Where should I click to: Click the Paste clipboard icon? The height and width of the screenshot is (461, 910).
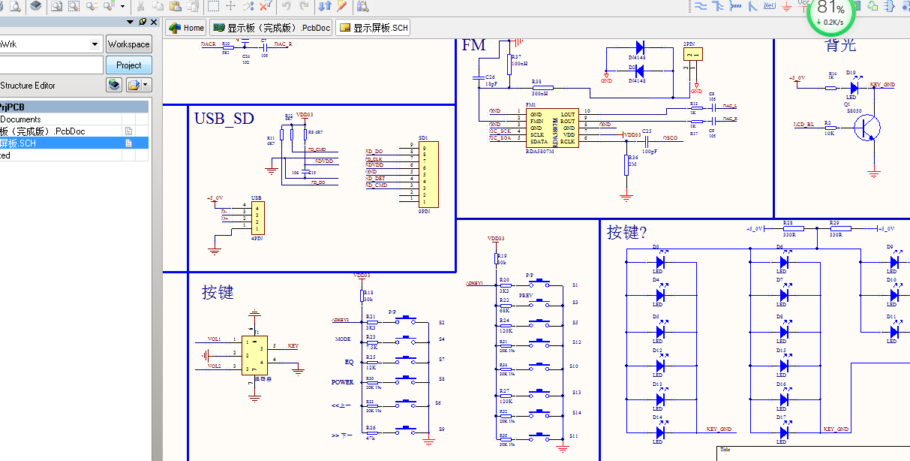(175, 6)
